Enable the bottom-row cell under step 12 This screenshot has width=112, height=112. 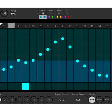pyautogui.click(x=85, y=86)
